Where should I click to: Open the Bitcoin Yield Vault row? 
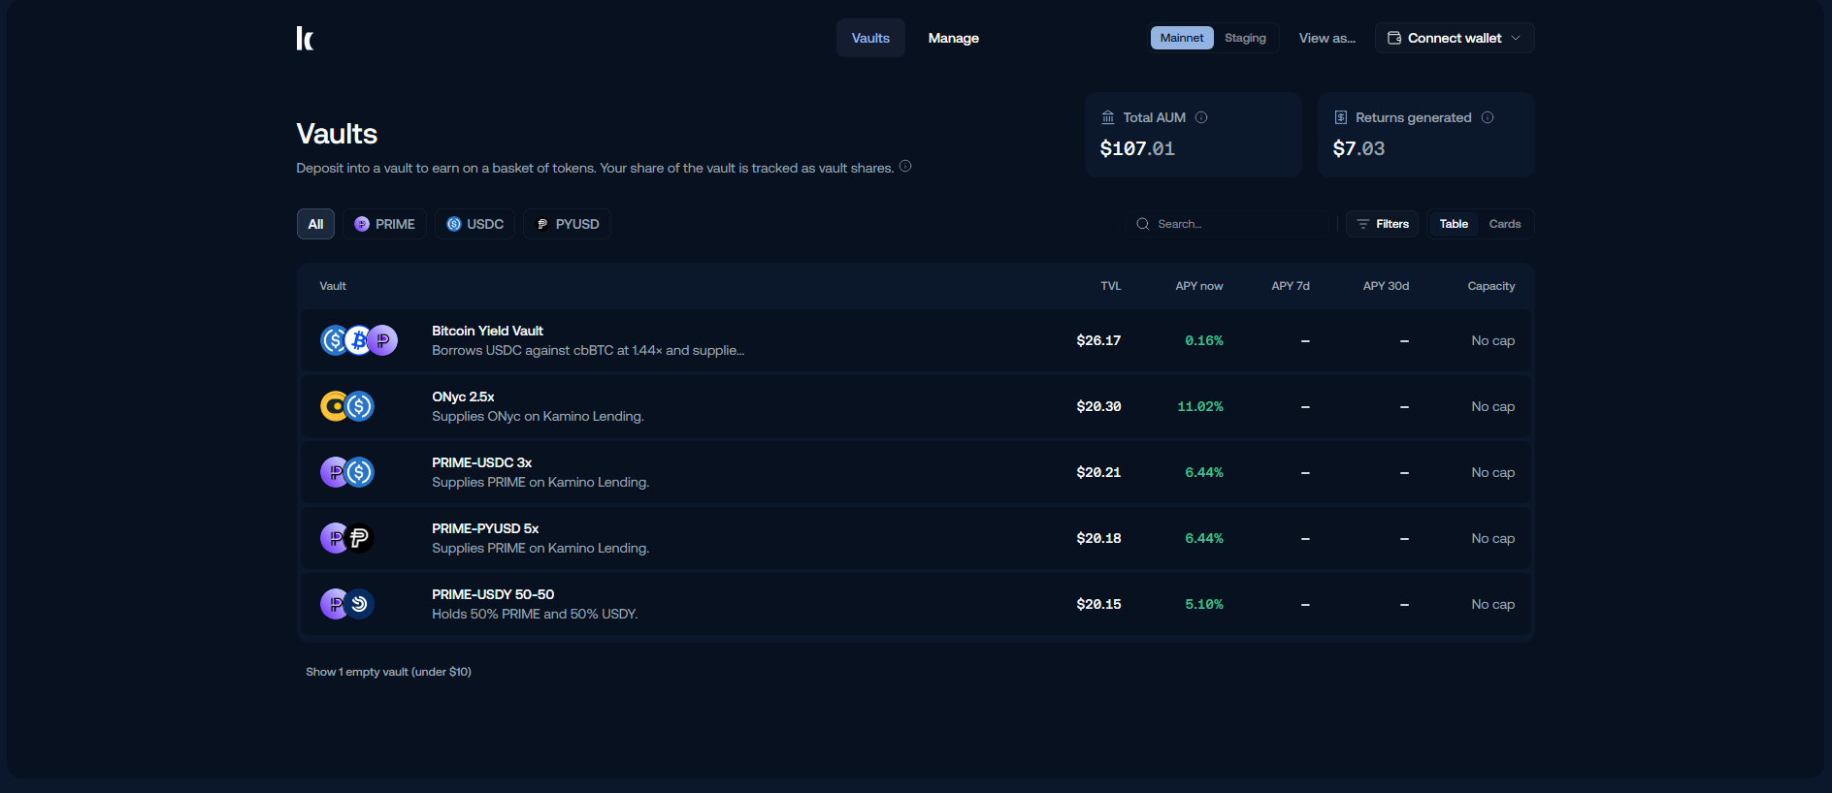915,340
